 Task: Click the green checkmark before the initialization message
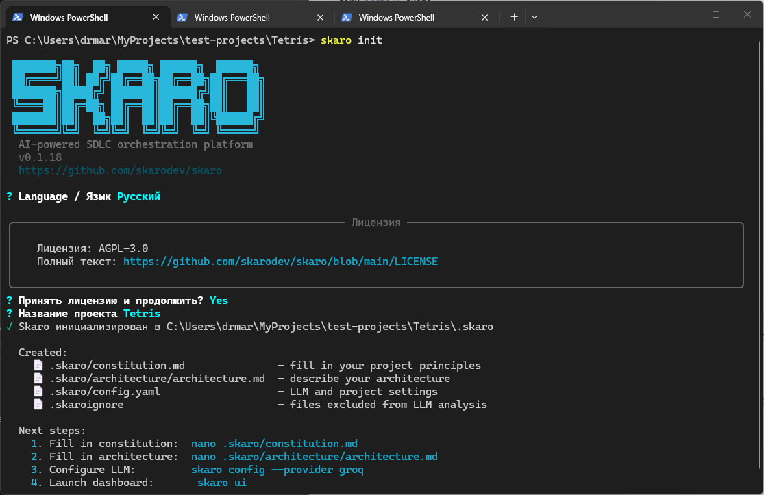pyautogui.click(x=9, y=327)
